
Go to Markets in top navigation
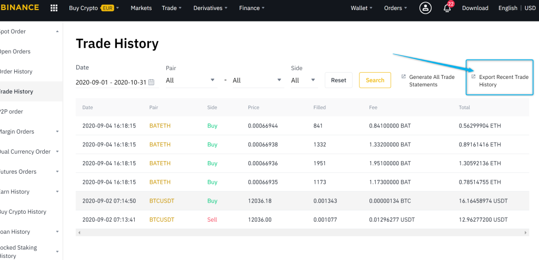click(141, 8)
